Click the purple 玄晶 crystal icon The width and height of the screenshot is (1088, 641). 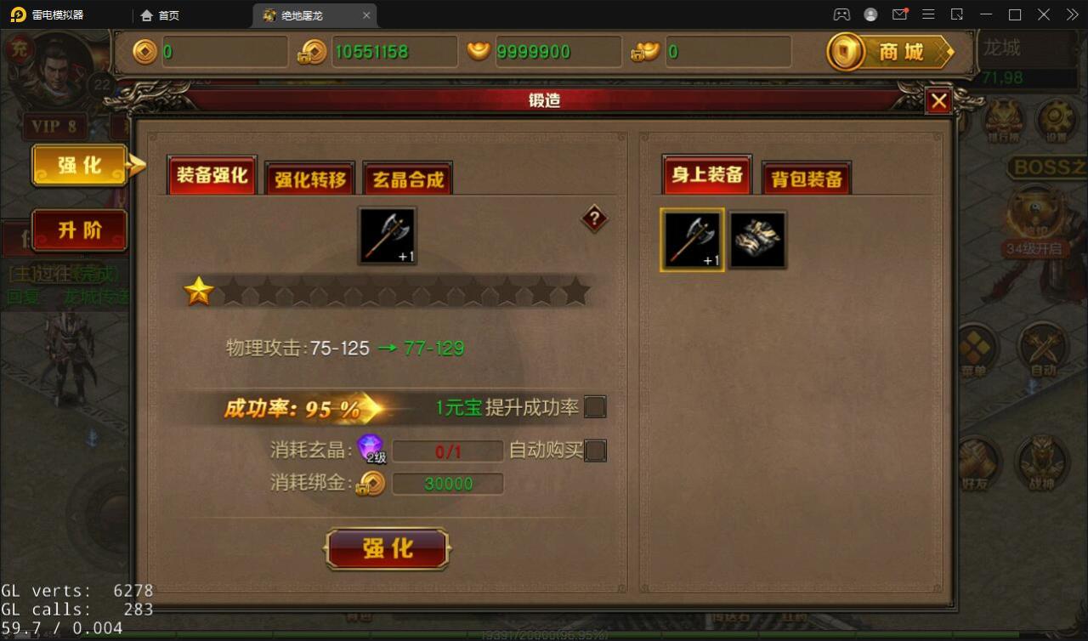click(371, 448)
